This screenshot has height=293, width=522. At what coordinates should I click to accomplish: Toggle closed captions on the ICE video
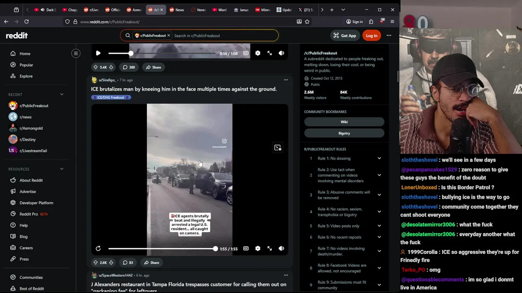coord(246,249)
